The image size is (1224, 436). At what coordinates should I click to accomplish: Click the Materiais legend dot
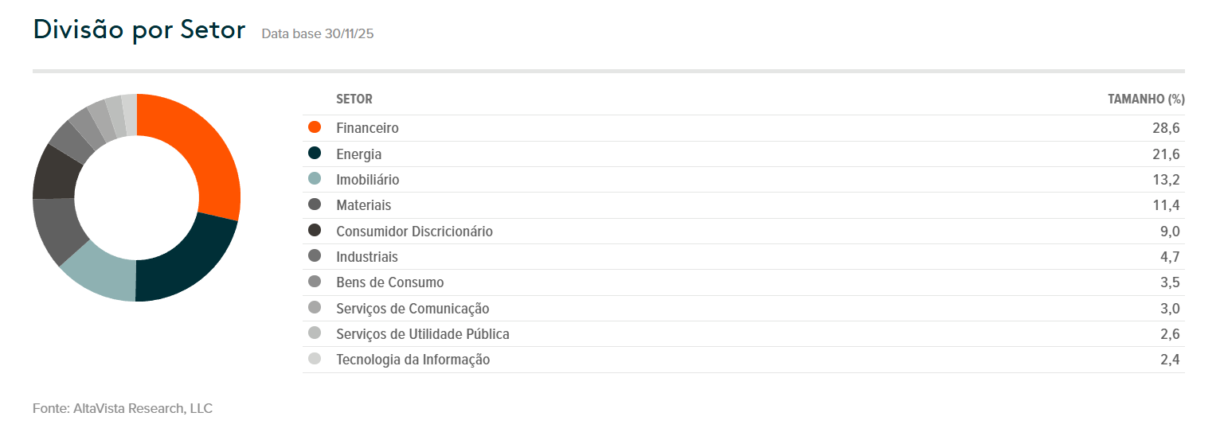coord(315,204)
